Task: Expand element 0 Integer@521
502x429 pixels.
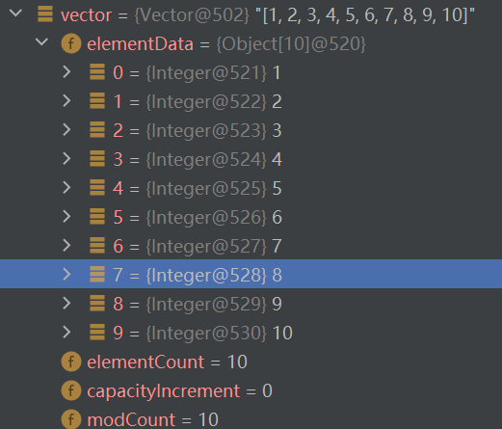Action: [66, 72]
